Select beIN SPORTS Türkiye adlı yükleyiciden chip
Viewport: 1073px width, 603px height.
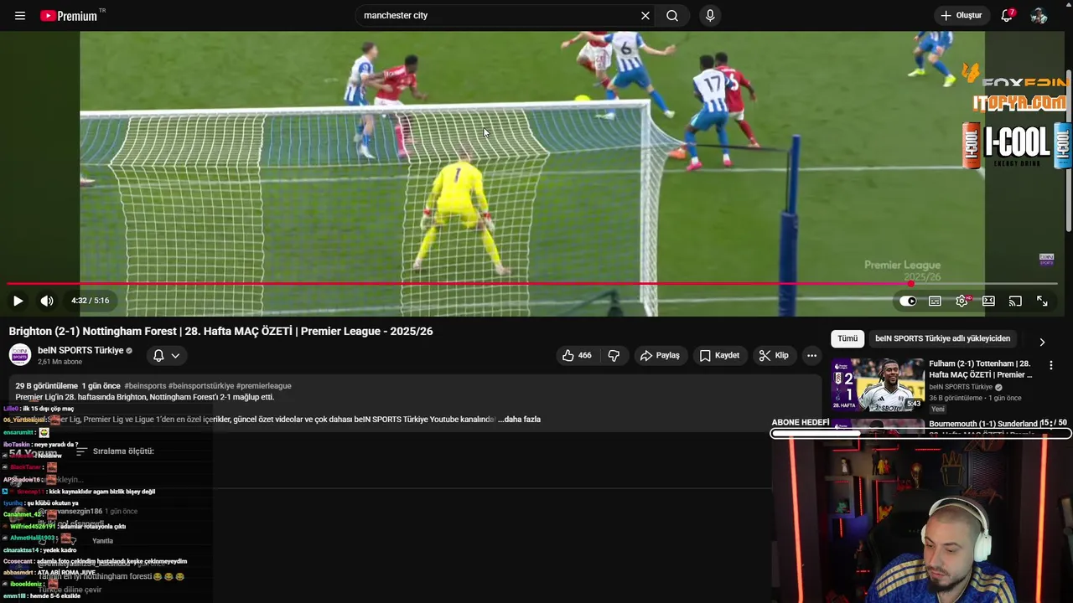point(942,339)
